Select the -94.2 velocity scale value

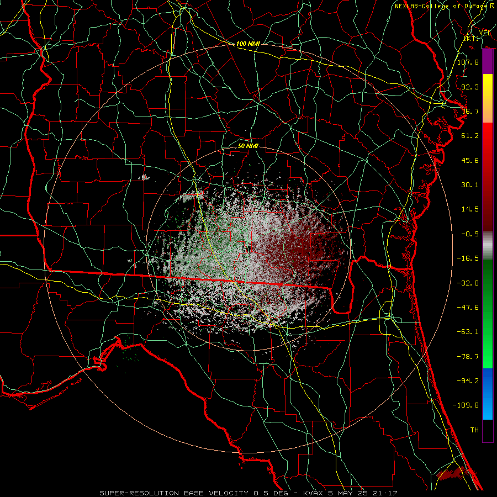[468, 381]
